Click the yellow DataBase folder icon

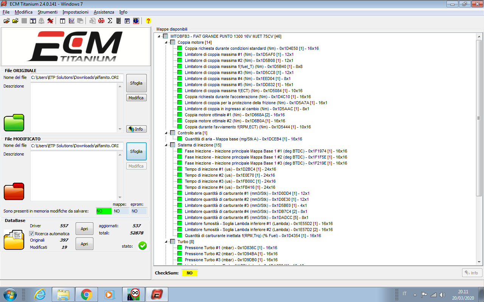tap(14, 239)
